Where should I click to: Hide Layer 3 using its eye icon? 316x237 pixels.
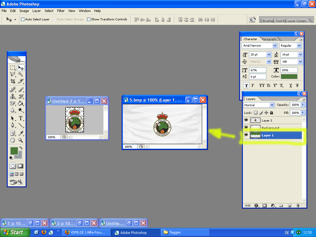coord(246,120)
